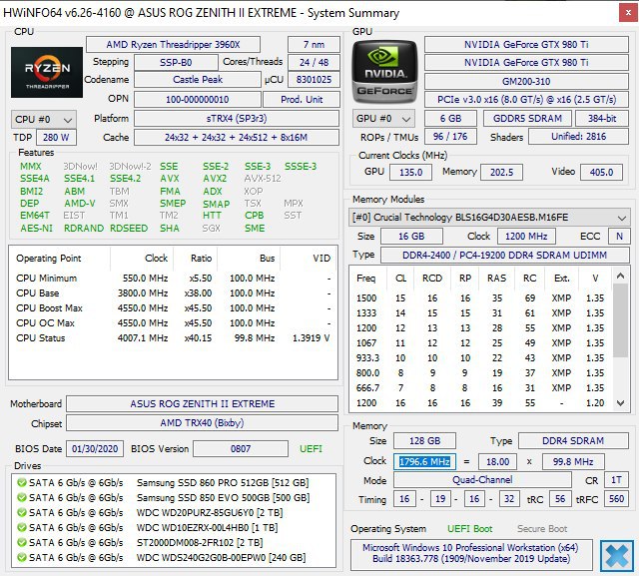Click the memory module clock 1200 MHz field

tap(526, 237)
